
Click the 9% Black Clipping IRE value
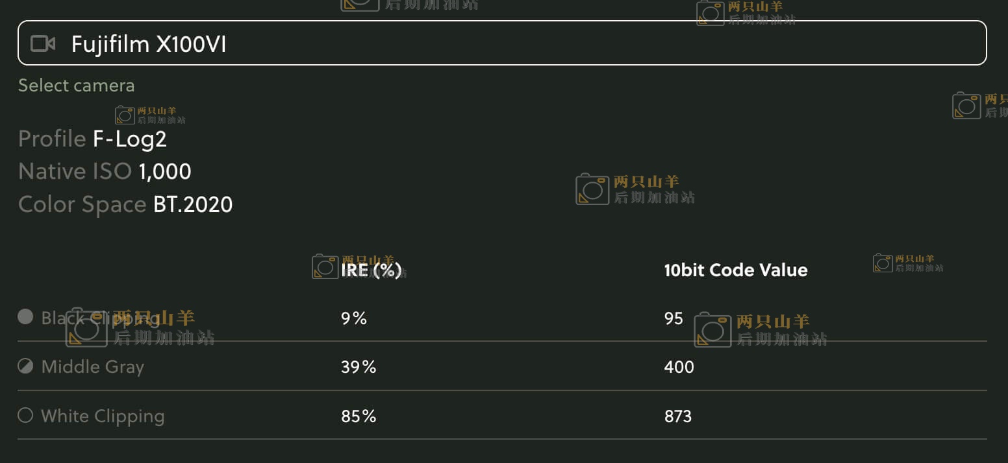[x=354, y=318]
